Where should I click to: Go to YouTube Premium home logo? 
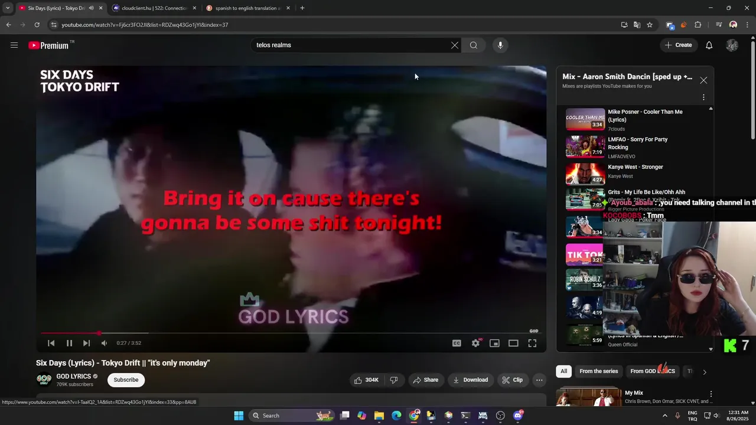[x=49, y=45]
